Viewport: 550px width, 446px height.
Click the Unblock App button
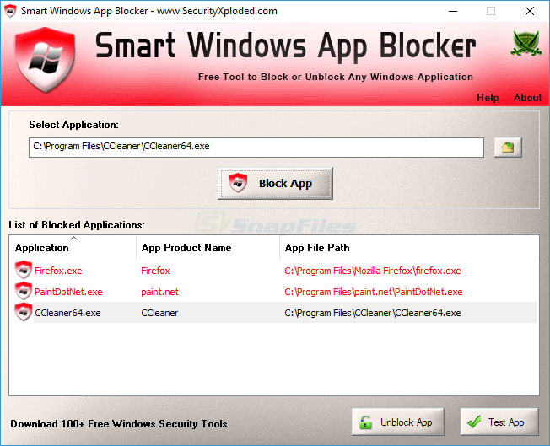pyautogui.click(x=398, y=422)
